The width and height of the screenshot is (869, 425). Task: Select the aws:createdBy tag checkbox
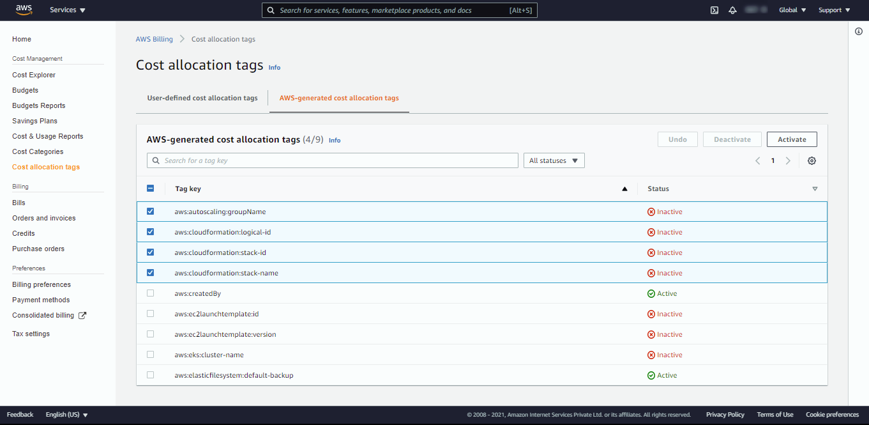pos(151,293)
